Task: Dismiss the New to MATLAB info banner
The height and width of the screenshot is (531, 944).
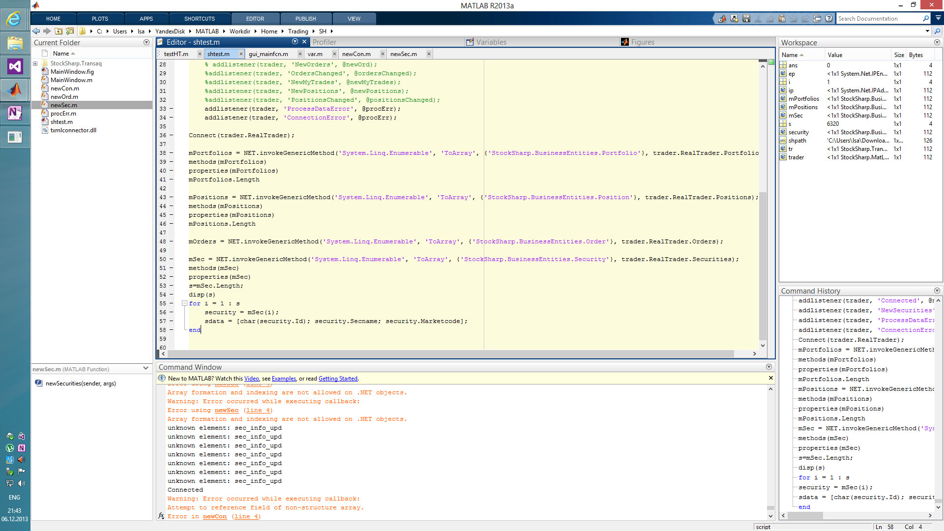Action: pyautogui.click(x=771, y=378)
